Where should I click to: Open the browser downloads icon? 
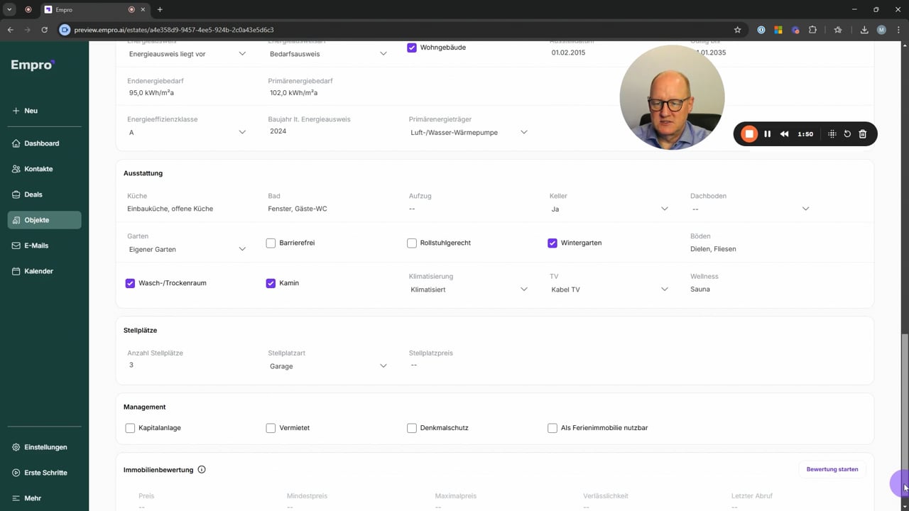[864, 30]
